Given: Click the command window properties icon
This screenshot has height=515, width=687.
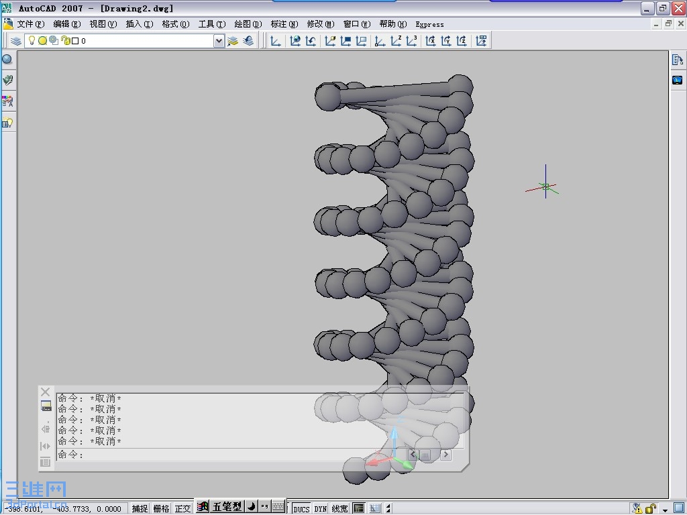Looking at the screenshot, I should pos(45,462).
